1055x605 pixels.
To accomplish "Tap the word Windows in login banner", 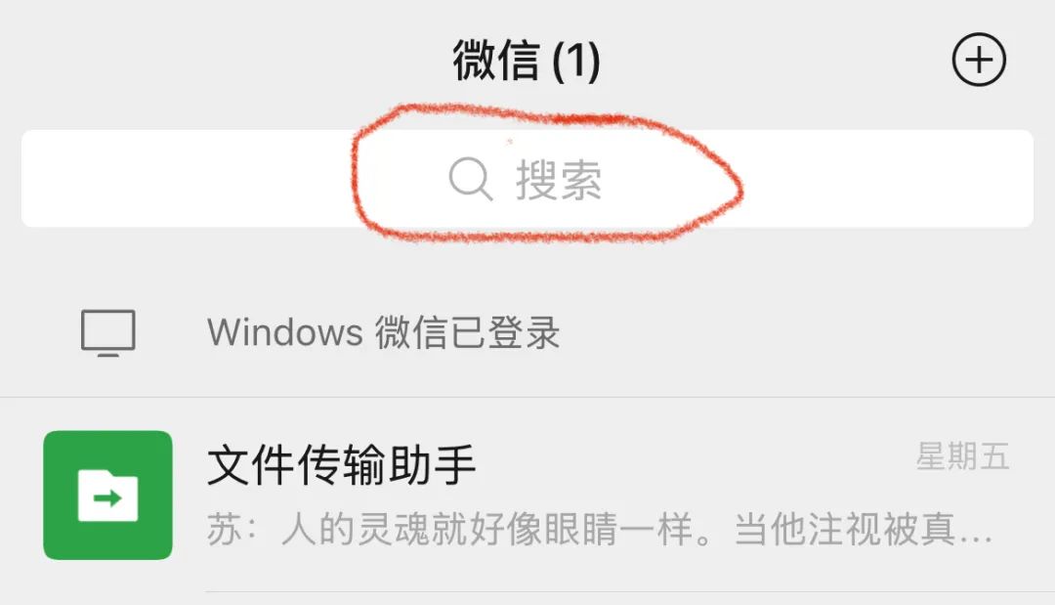I will click(285, 332).
